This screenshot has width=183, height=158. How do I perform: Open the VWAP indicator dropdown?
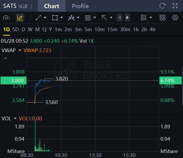coord(20,50)
